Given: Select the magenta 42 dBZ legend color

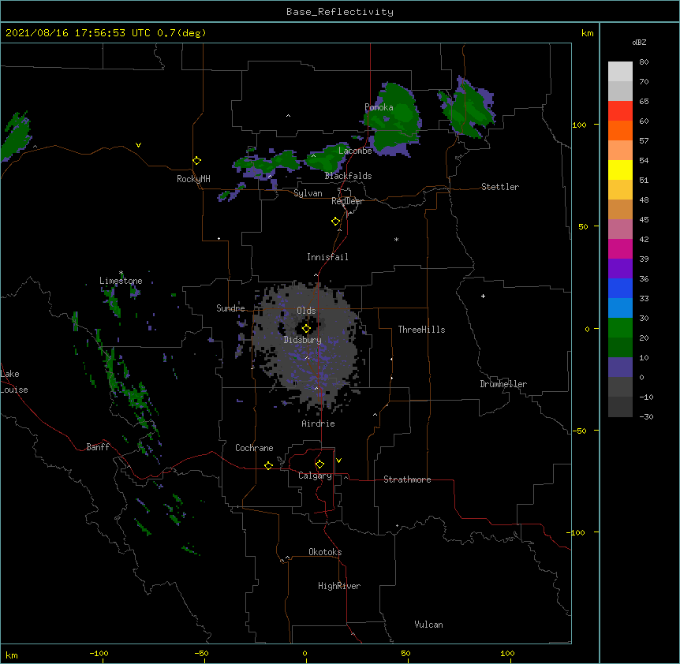Looking at the screenshot, I should point(620,248).
